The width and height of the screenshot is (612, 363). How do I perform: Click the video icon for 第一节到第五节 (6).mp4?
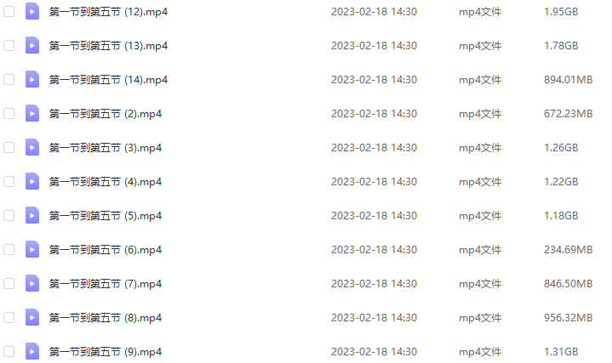[x=32, y=249]
